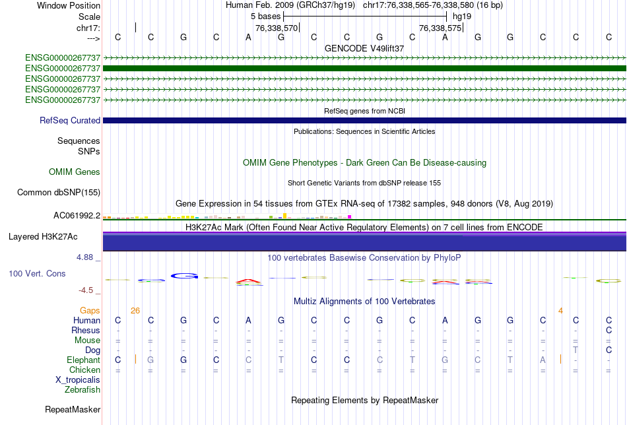Click the 4.88 upper scale value
Image resolution: width=627 pixels, height=425 pixels.
point(84,257)
